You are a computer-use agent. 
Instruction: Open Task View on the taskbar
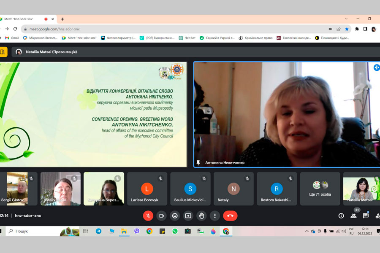[86, 231]
